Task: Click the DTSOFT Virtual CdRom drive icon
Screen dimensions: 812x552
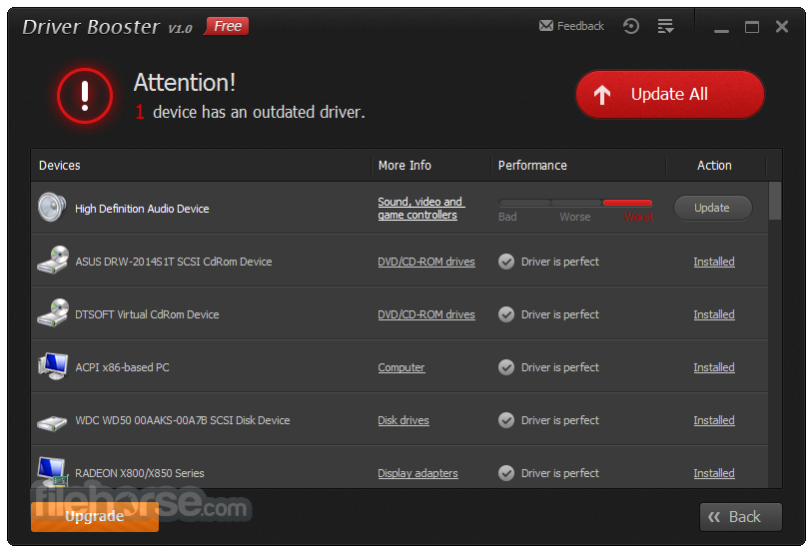Action: pos(53,312)
